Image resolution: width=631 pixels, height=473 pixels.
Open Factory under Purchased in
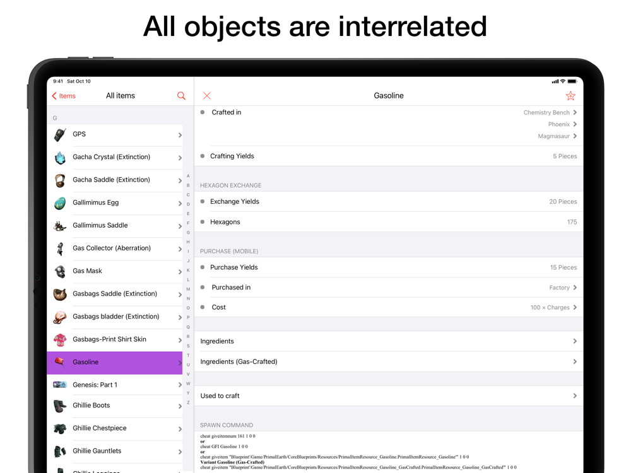[563, 288]
